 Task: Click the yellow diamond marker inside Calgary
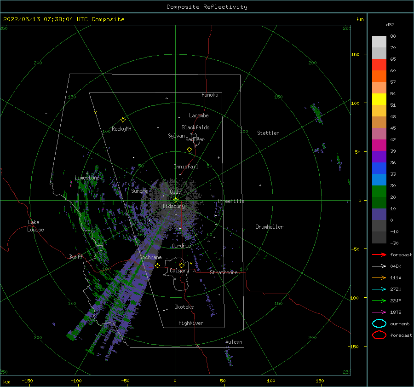coord(182,265)
